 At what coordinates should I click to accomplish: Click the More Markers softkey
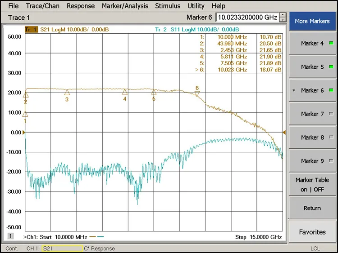pyautogui.click(x=312, y=21)
